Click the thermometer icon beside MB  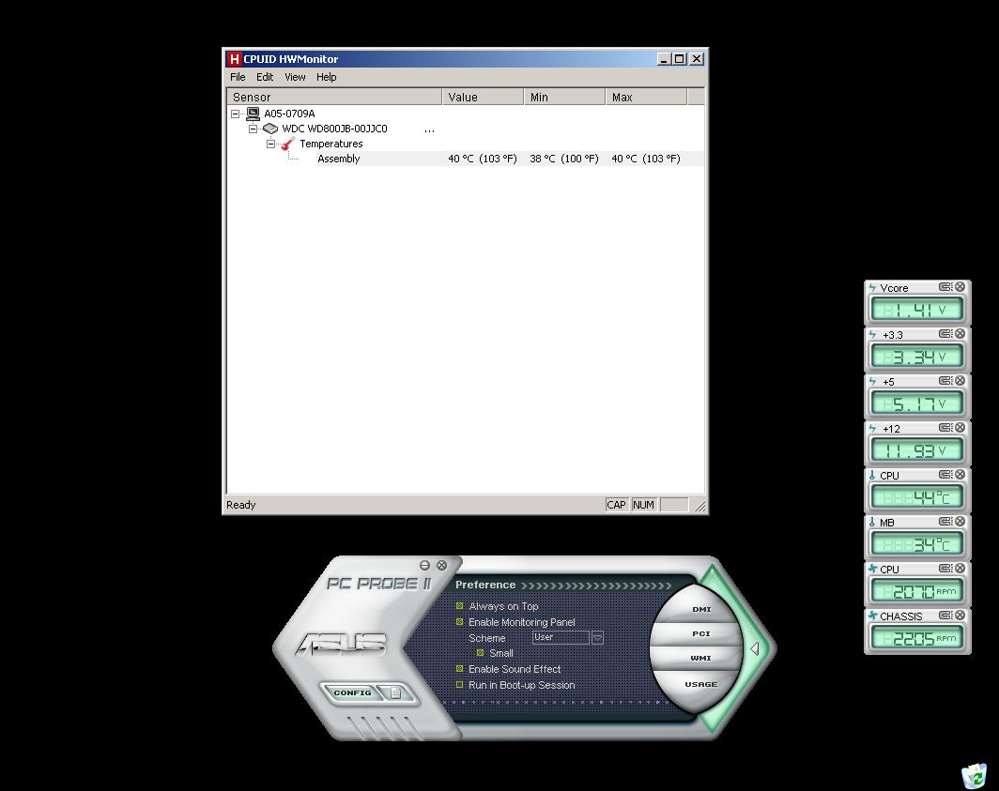873,523
